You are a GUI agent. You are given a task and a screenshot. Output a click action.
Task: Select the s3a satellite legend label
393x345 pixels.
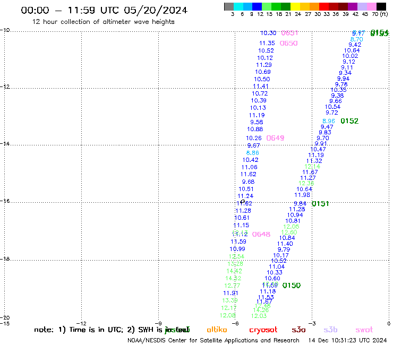(298, 330)
